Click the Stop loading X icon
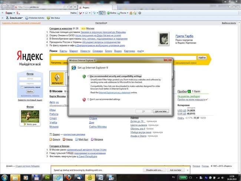This screenshot has height=181, width=241. point(75,7)
